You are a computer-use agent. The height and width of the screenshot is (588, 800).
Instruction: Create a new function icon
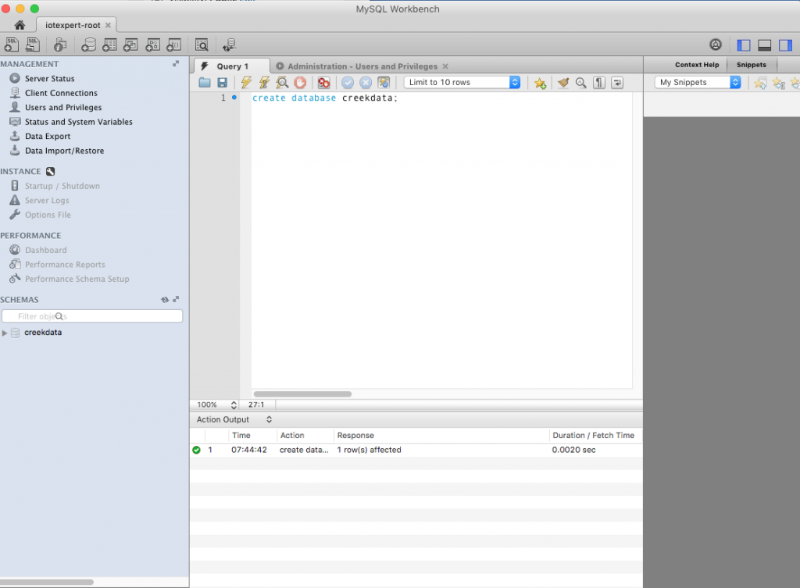[174, 45]
